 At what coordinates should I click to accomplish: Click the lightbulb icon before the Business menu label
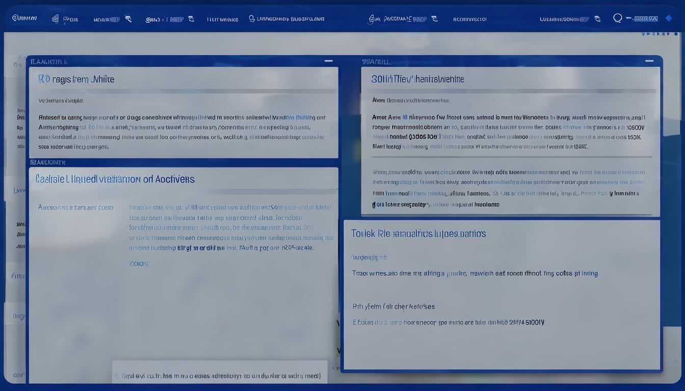[x=251, y=18]
